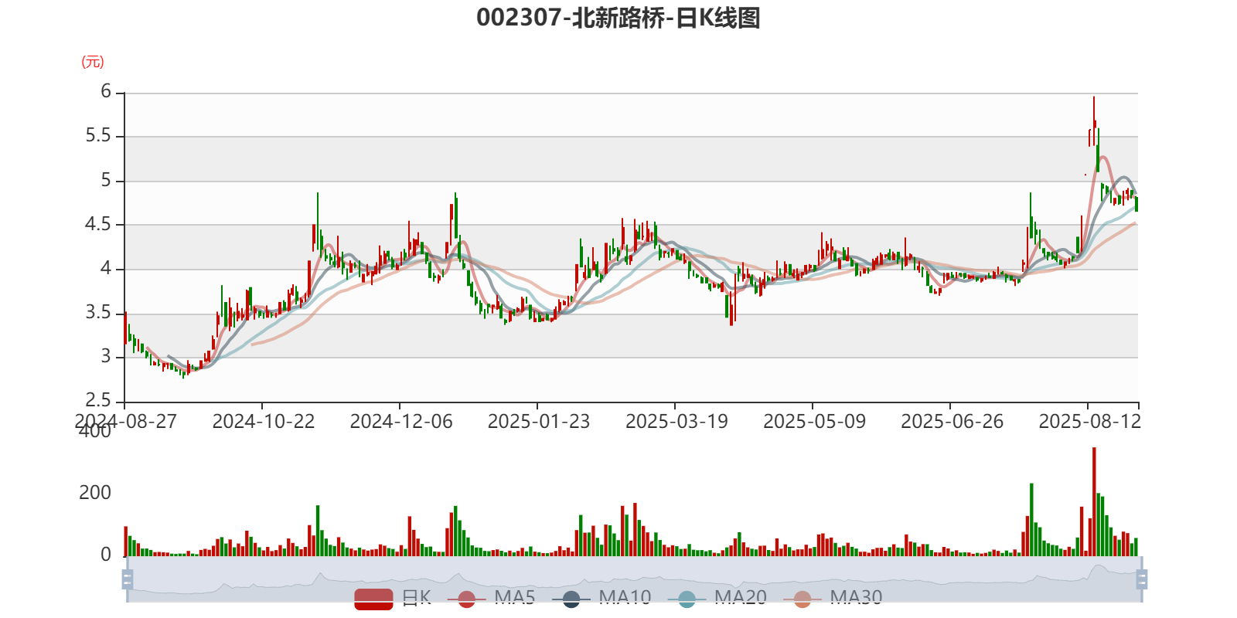Toggle the MA30 line legend
The image size is (1237, 618).
pos(833,598)
